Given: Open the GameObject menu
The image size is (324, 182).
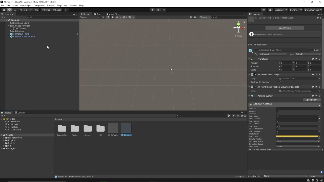Looking at the screenshot, I should (x=26, y=6).
